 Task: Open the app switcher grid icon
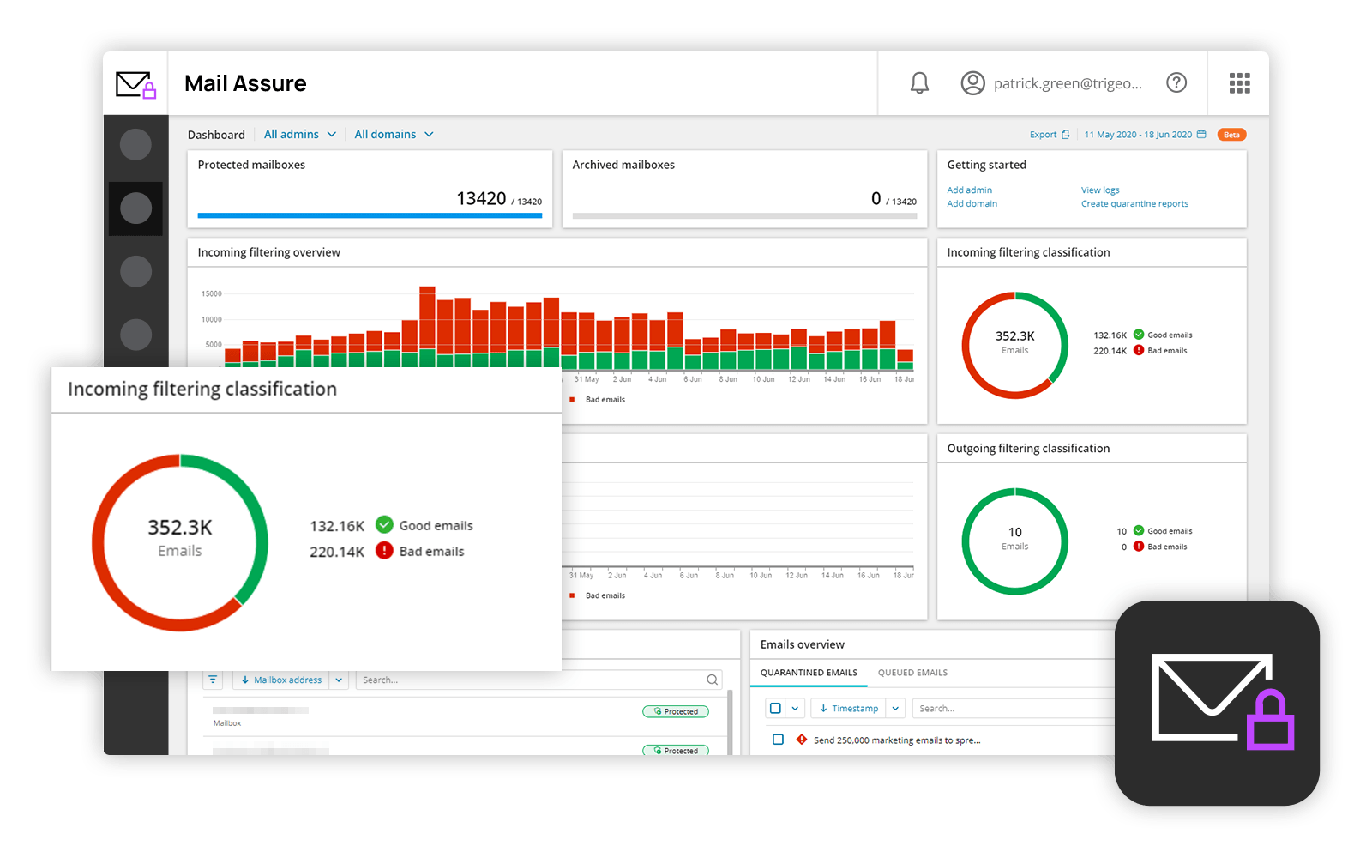pos(1239,83)
